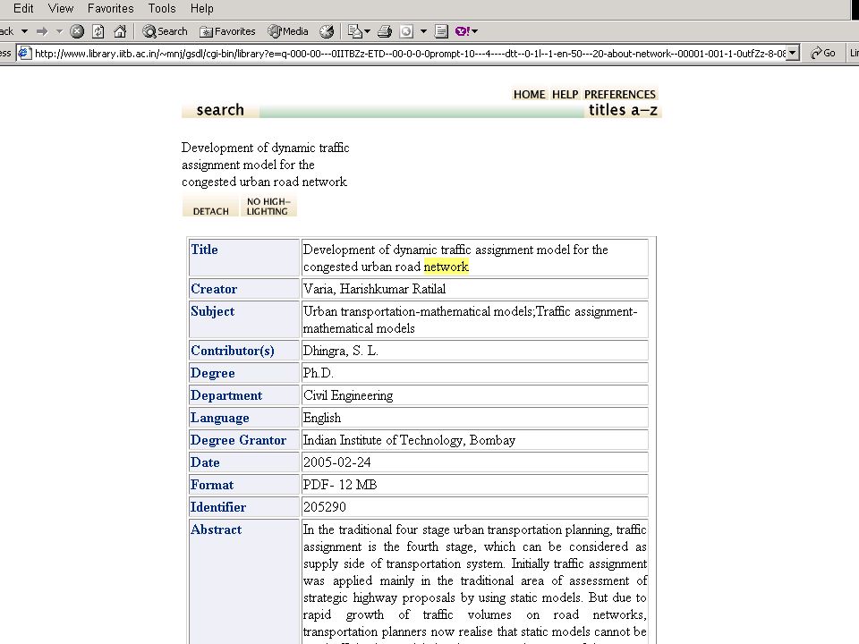859x644 pixels.
Task: Open the Favorites menu
Action: [111, 8]
